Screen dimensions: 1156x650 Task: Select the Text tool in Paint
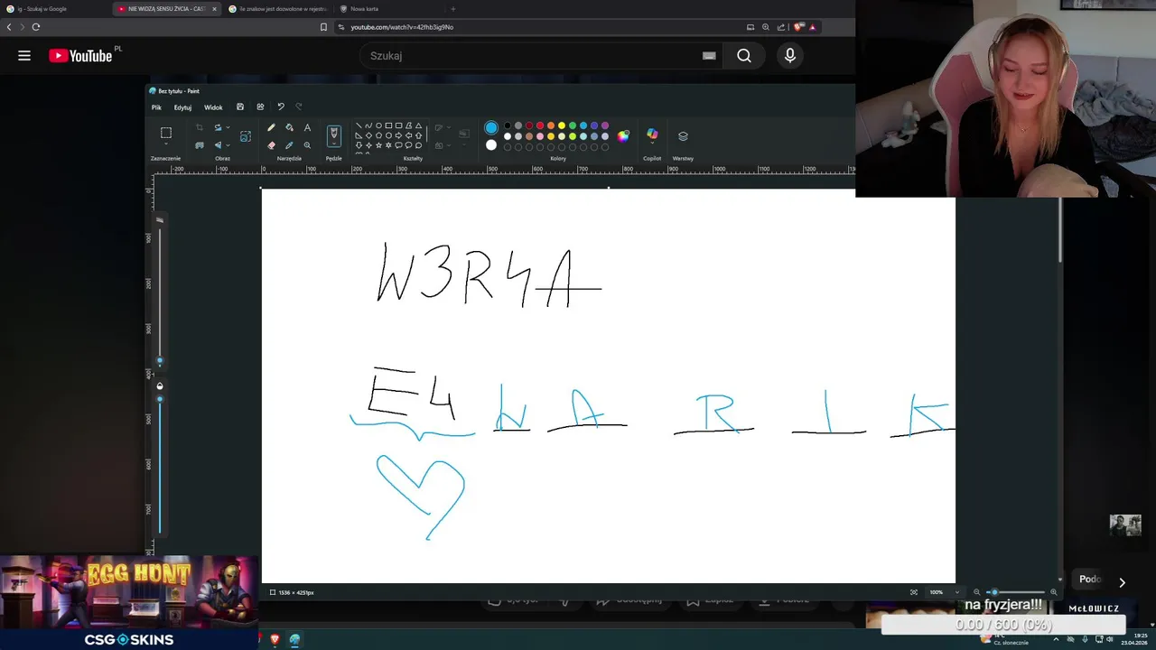tap(307, 127)
